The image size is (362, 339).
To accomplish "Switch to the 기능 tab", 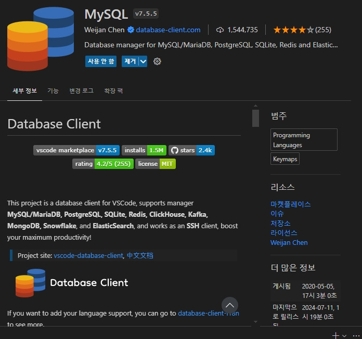I will (x=53, y=90).
